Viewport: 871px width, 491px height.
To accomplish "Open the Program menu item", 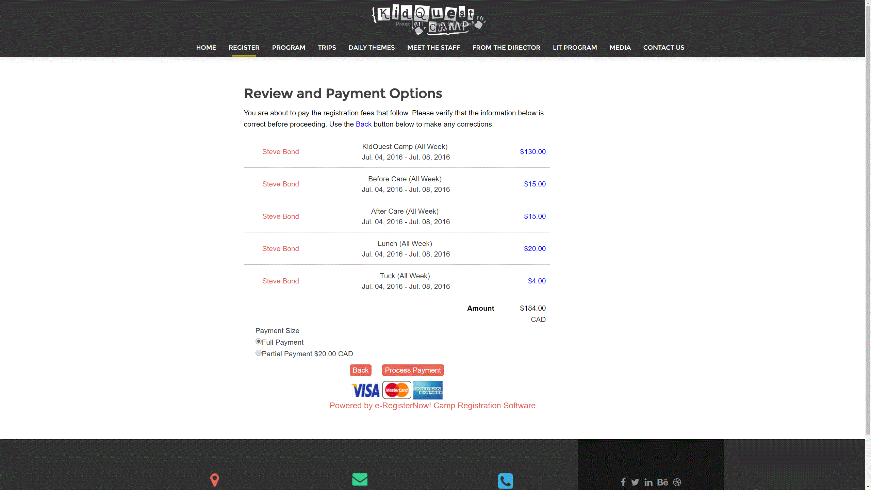I will click(289, 48).
